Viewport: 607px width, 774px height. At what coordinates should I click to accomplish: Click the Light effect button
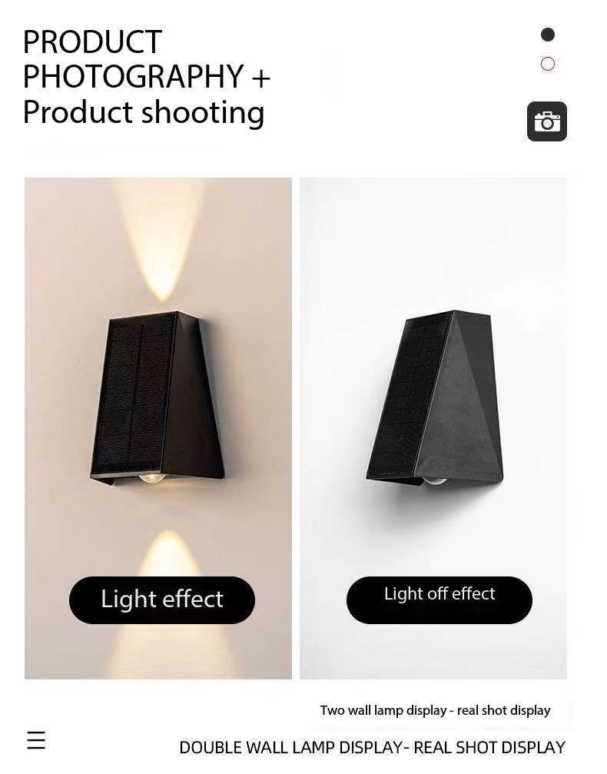click(162, 600)
